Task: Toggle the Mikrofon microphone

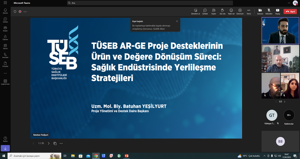Action: (269, 11)
